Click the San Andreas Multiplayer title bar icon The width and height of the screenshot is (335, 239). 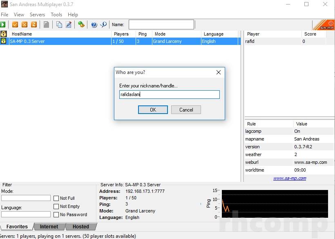(x=4, y=4)
